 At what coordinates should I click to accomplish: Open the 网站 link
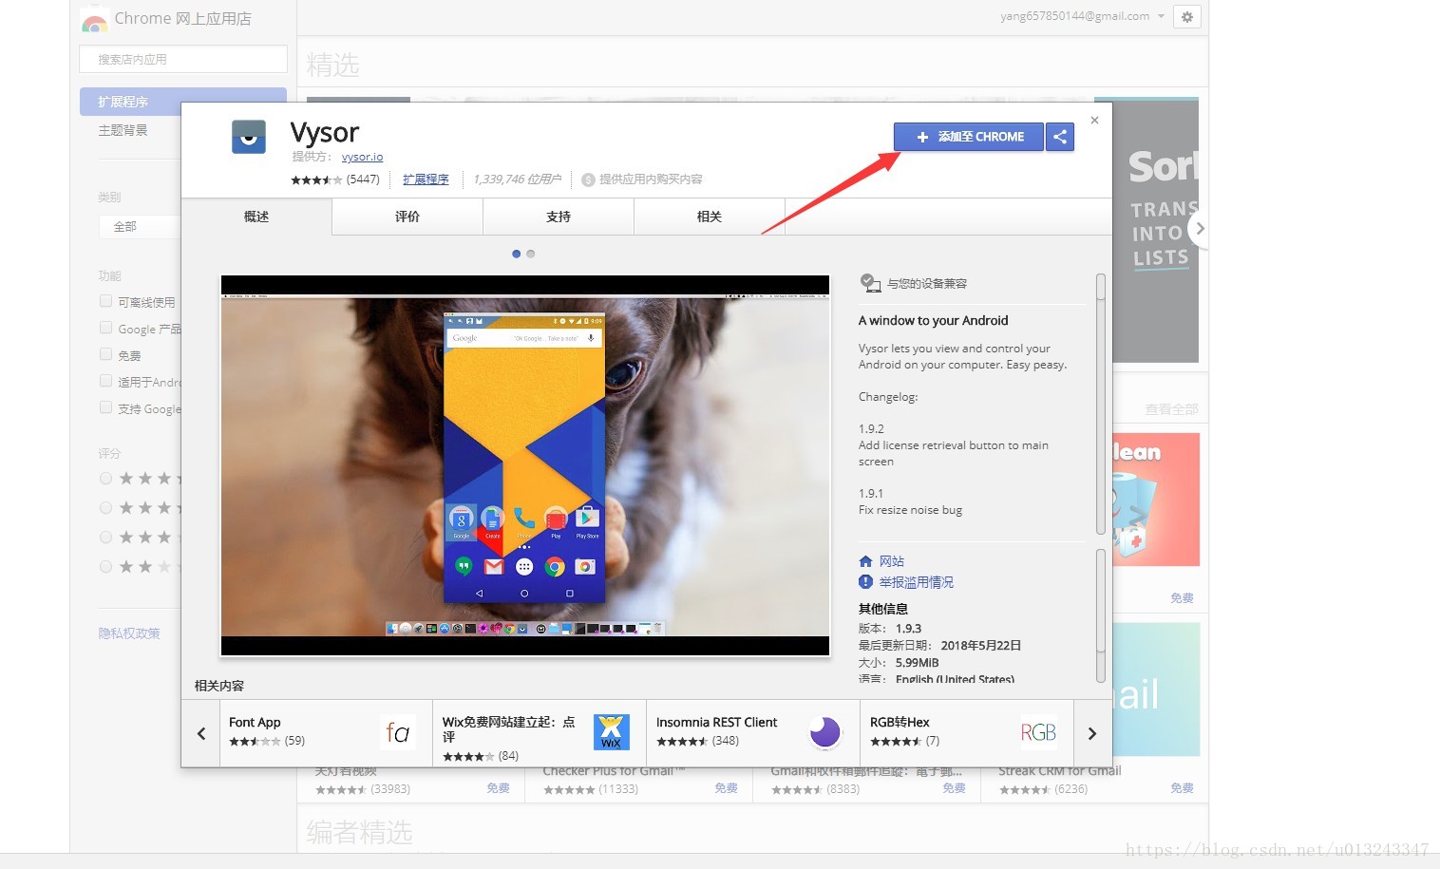tap(892, 561)
